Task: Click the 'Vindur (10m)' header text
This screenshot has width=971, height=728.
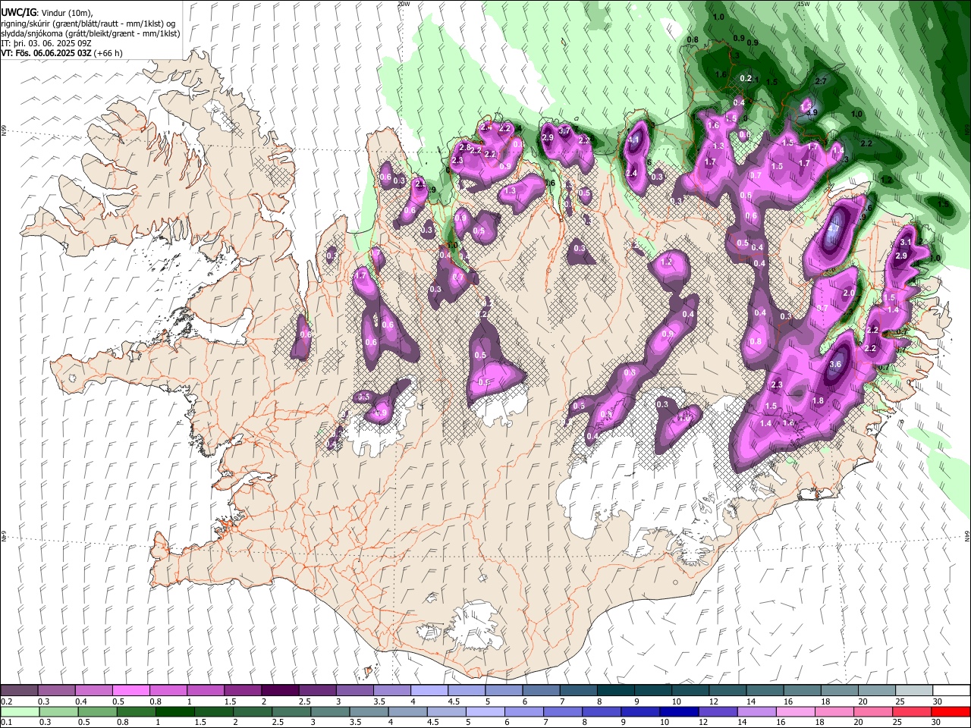Action: 66,12
